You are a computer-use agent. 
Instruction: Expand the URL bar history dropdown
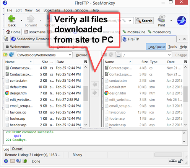coord(130,21)
